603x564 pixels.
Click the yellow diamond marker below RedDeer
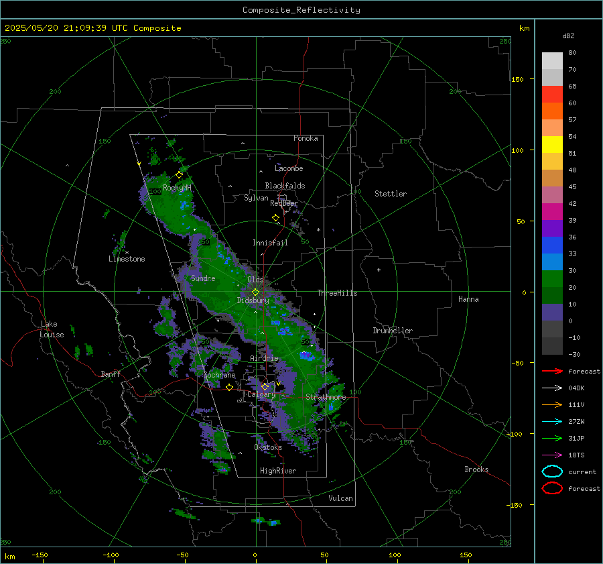point(275,218)
